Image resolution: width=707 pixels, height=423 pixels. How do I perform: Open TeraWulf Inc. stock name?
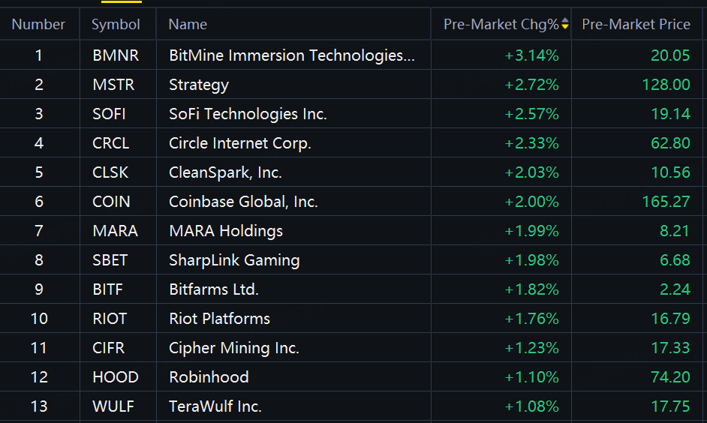tap(215, 406)
